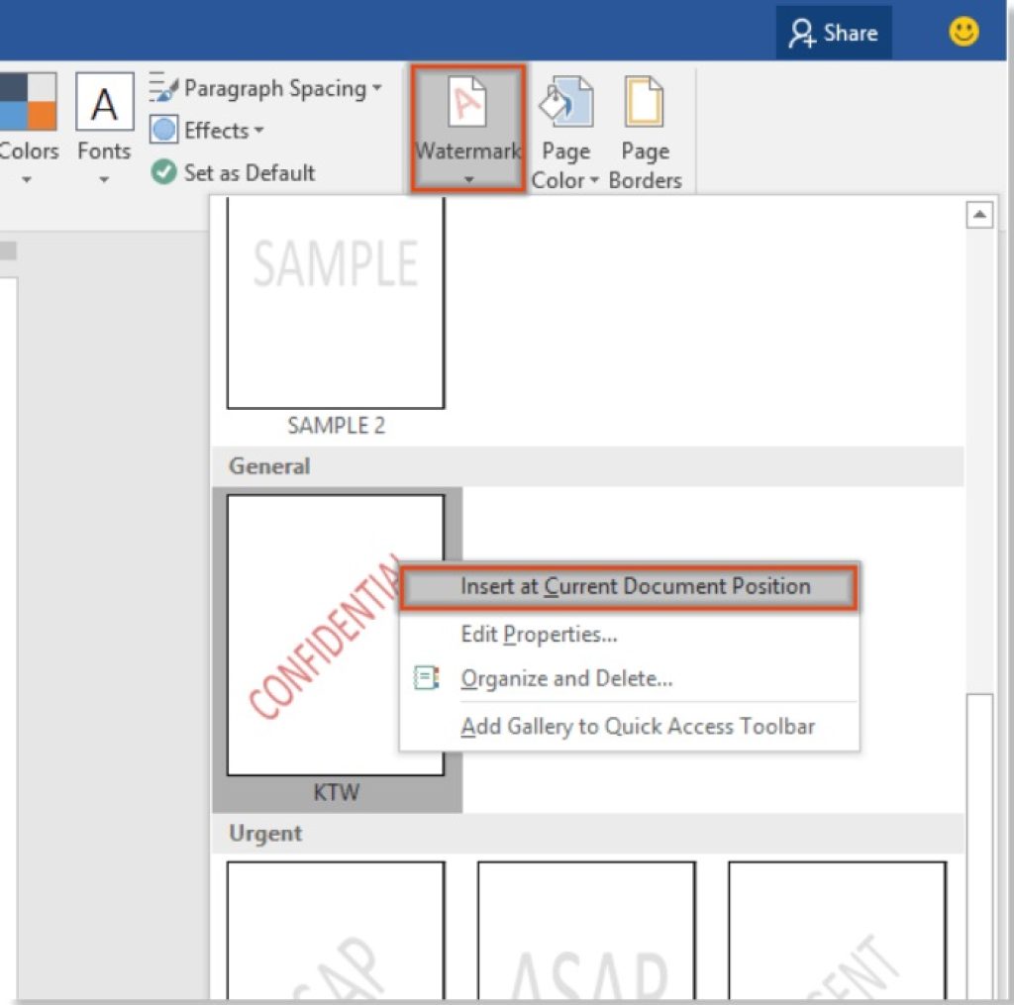Click the Page Borders icon
1014x1005 pixels.
[x=645, y=104]
